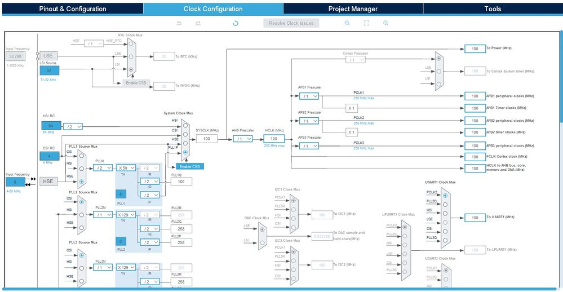Select CSI in PLL1 Source Mux

82,156
